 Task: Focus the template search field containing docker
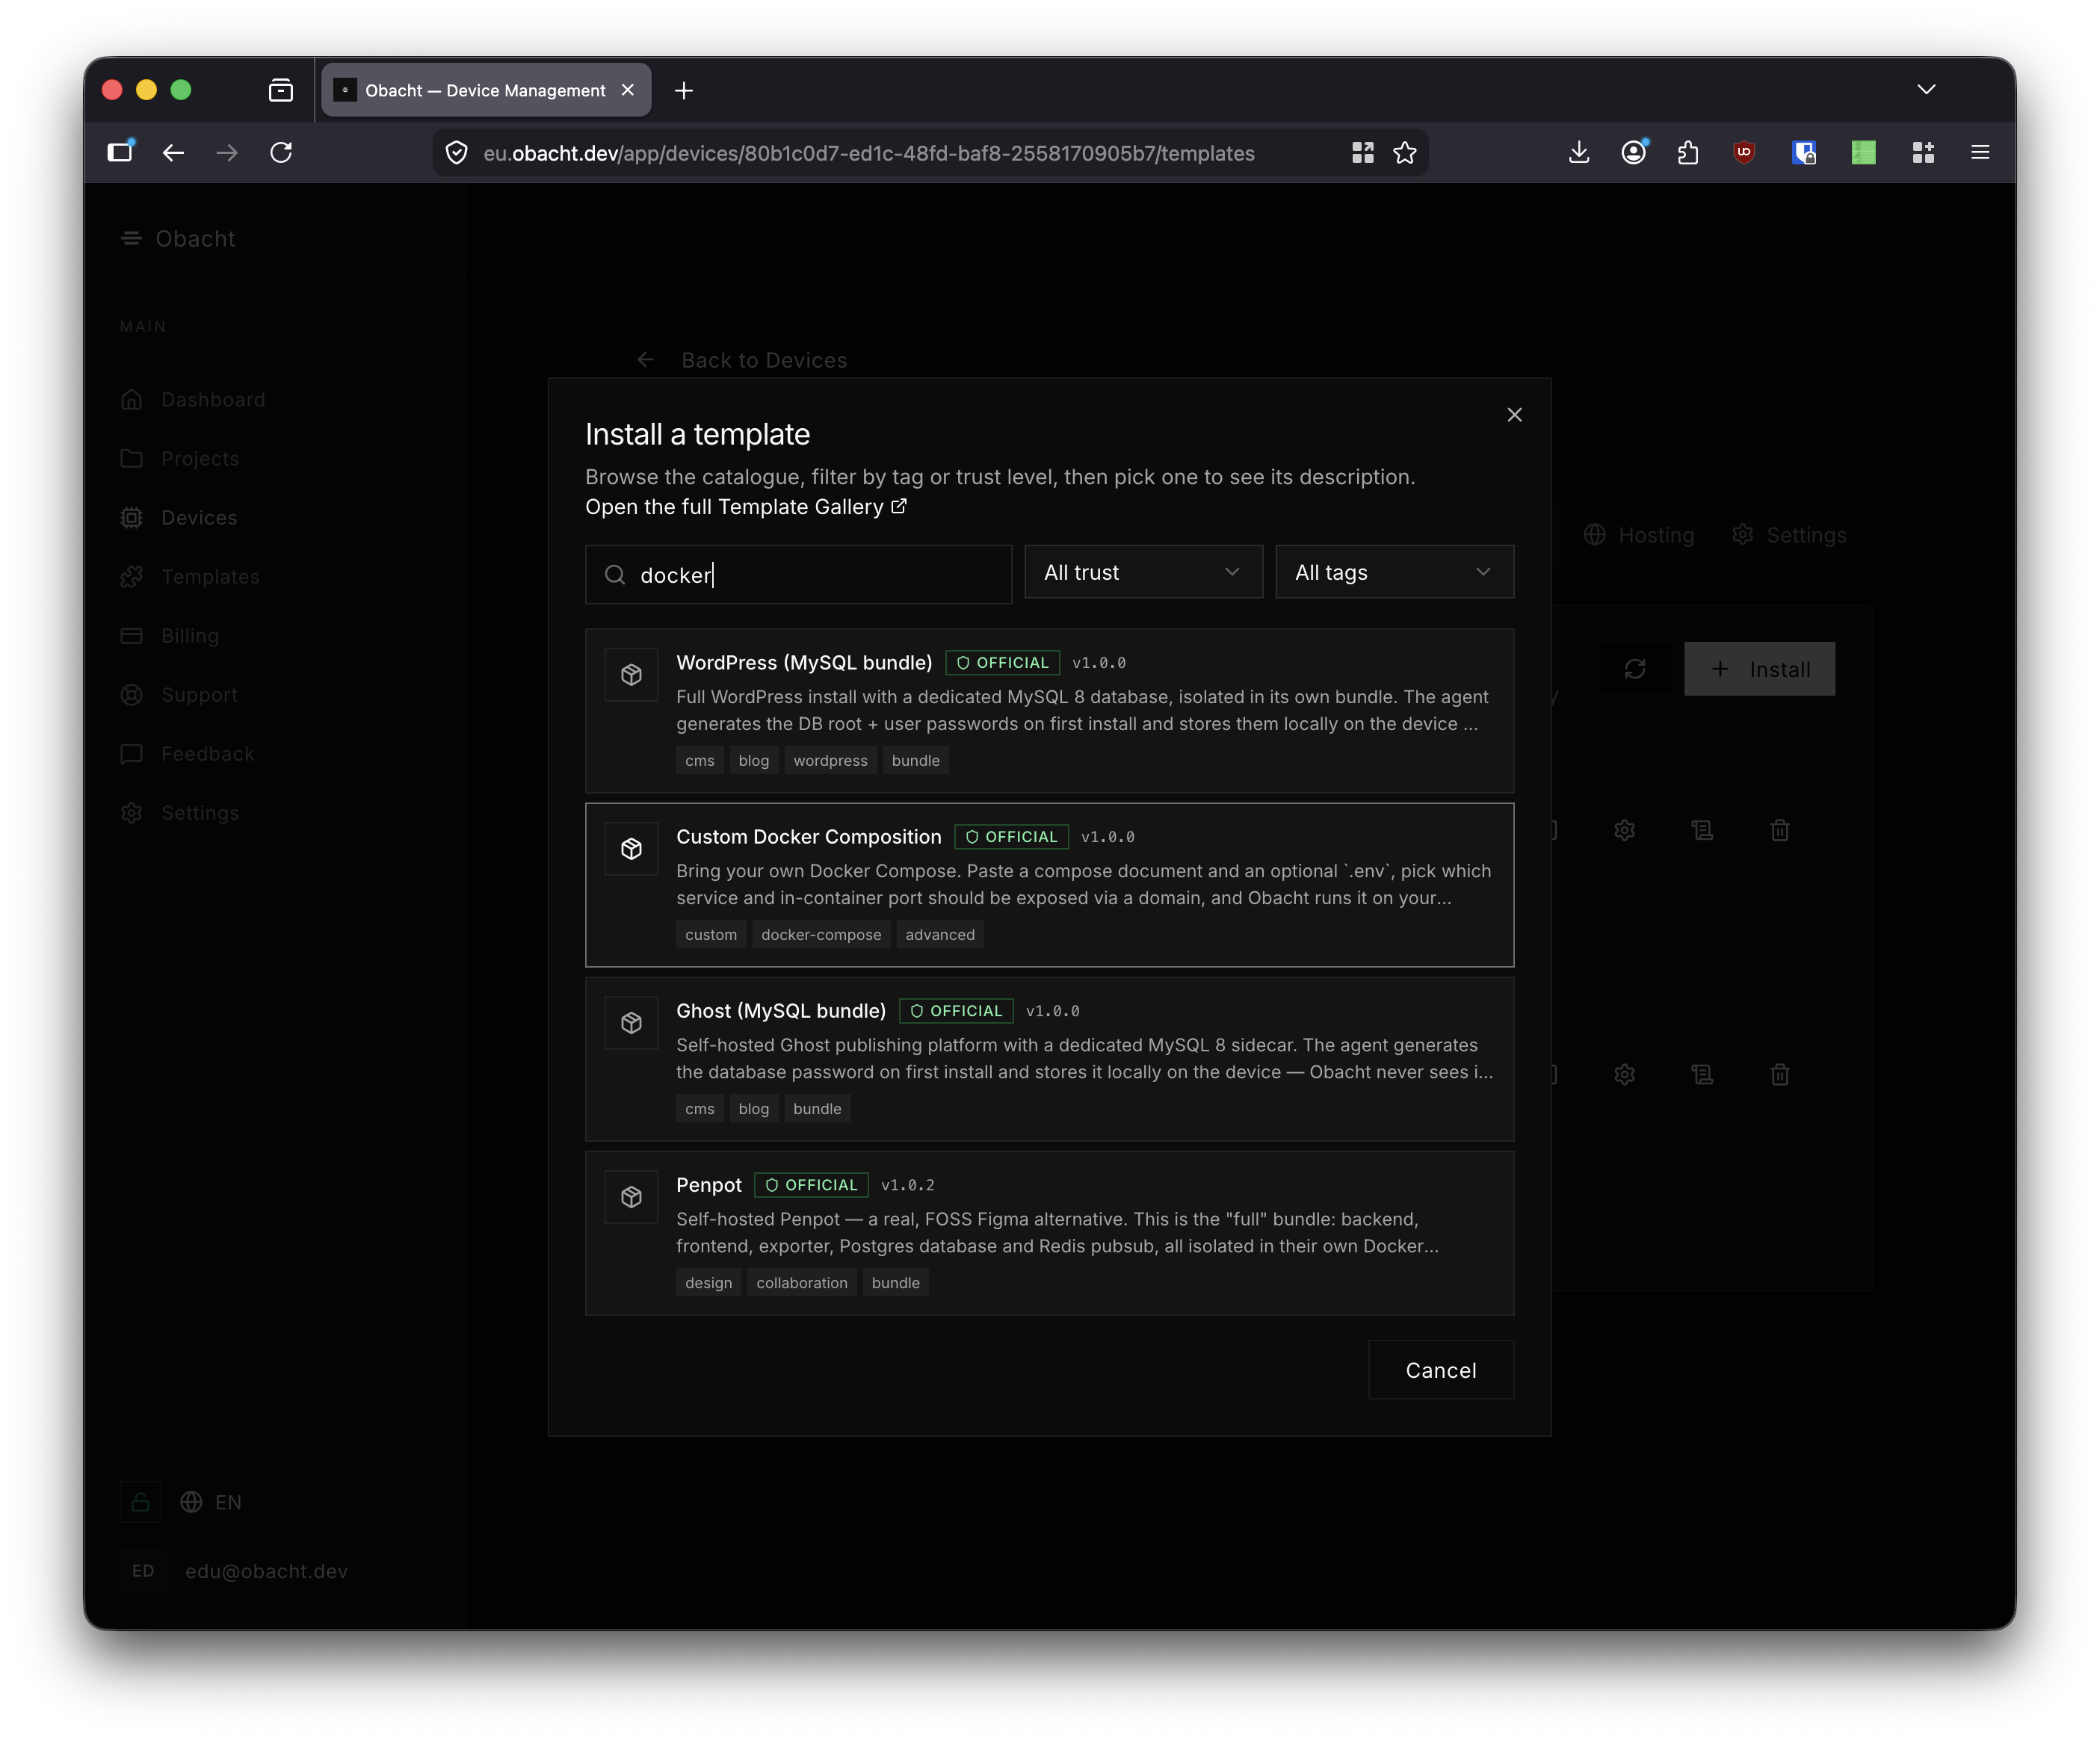click(798, 574)
